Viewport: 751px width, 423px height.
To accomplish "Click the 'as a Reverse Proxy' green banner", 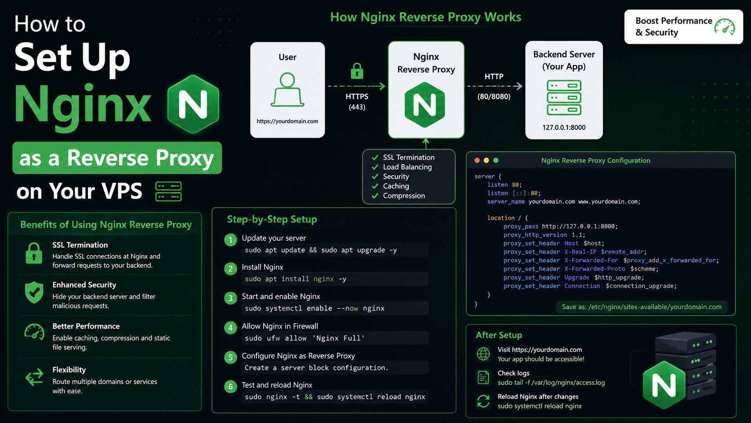I will [x=117, y=158].
